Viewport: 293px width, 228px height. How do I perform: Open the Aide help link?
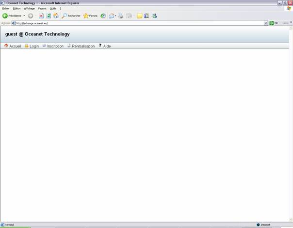(x=107, y=46)
